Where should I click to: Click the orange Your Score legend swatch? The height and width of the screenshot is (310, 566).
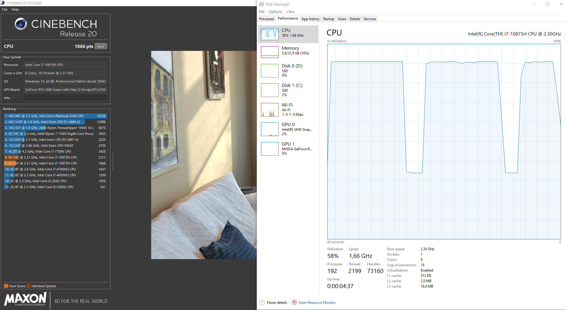click(x=6, y=286)
